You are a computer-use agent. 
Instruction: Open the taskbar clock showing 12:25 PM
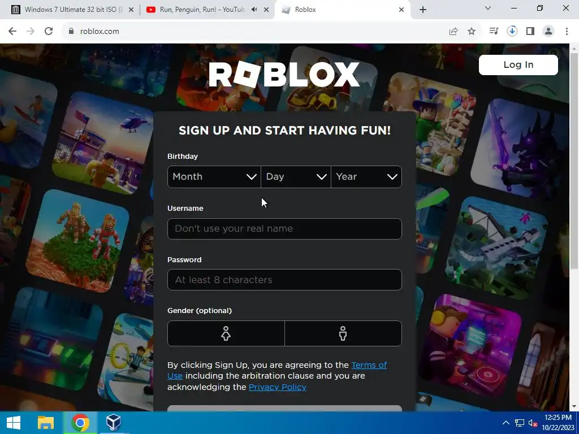click(x=558, y=423)
